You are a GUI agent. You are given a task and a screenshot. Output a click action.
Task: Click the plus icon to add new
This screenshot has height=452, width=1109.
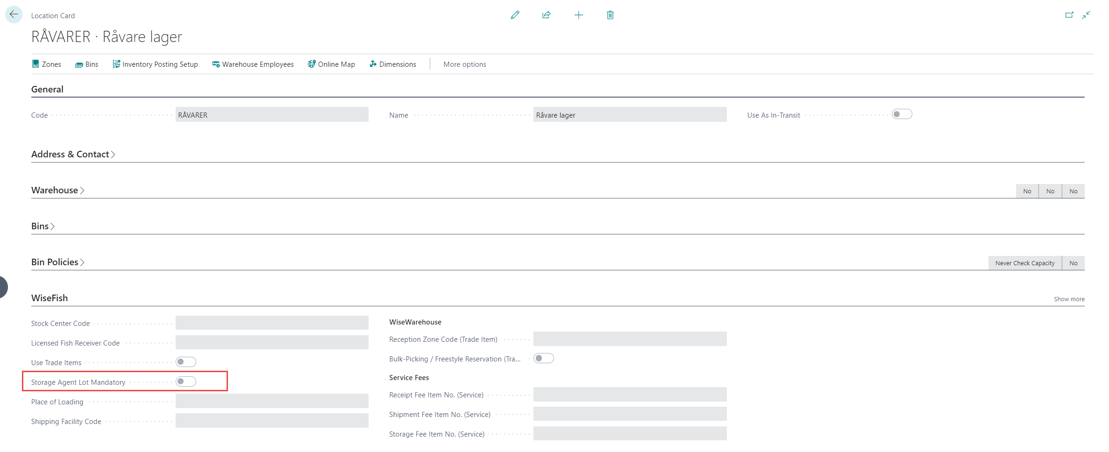pos(578,15)
